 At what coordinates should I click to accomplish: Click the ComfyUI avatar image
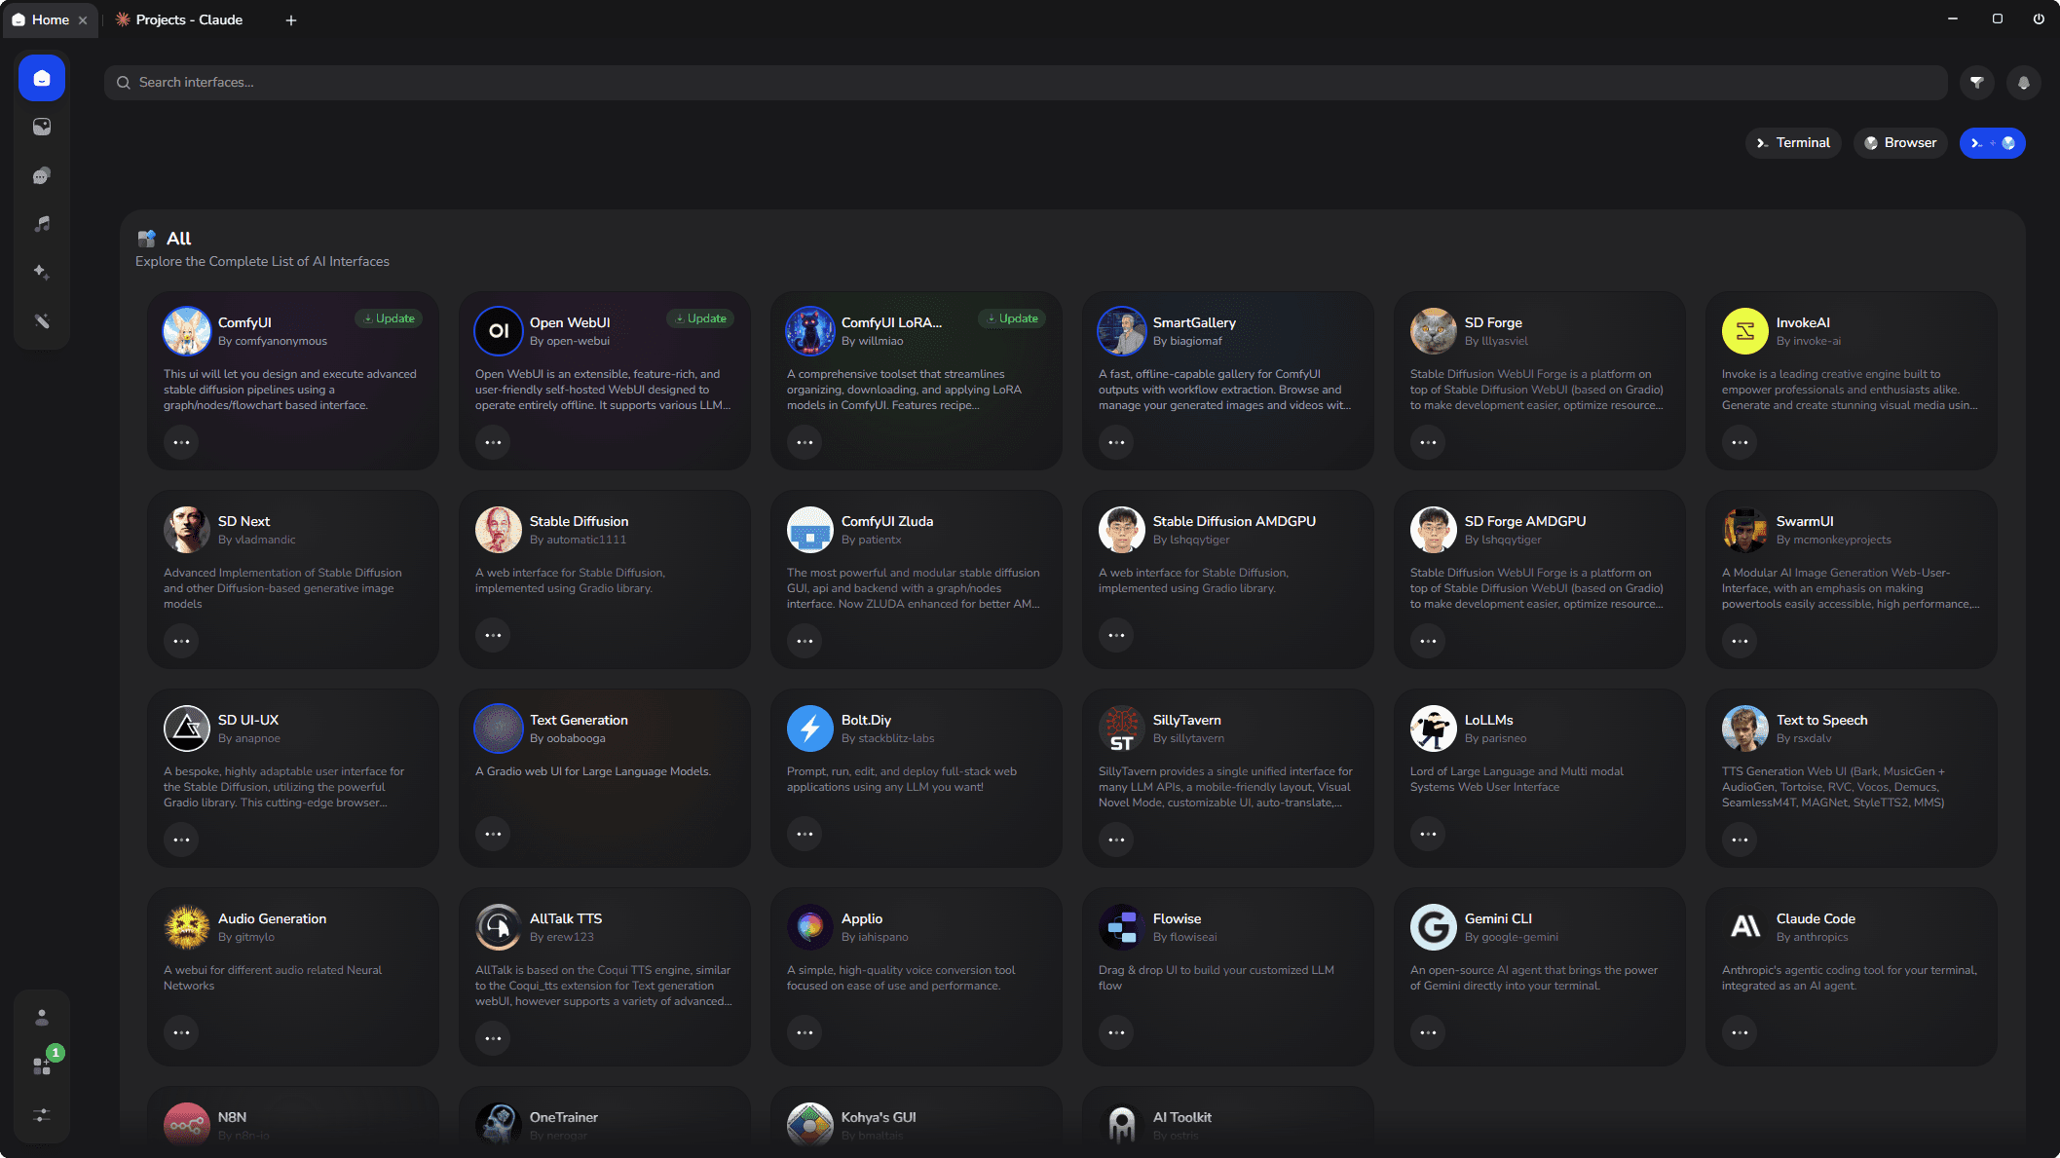tap(187, 331)
